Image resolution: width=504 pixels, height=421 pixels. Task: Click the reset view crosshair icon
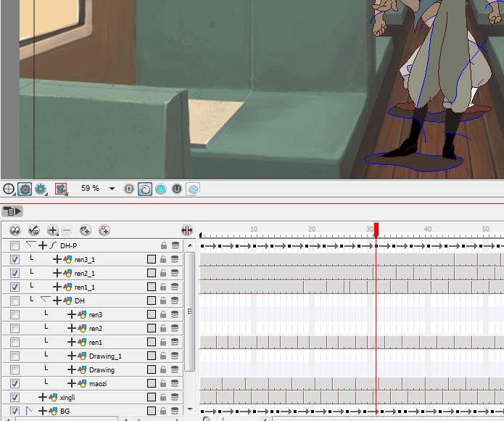(9, 189)
